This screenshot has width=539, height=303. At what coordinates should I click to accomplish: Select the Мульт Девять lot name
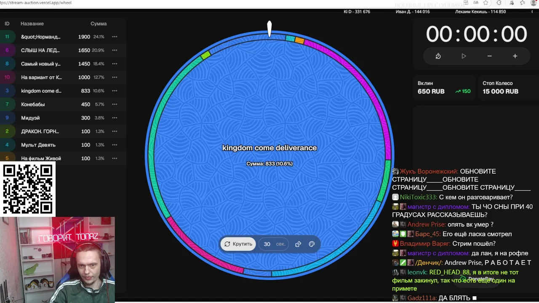click(x=38, y=145)
